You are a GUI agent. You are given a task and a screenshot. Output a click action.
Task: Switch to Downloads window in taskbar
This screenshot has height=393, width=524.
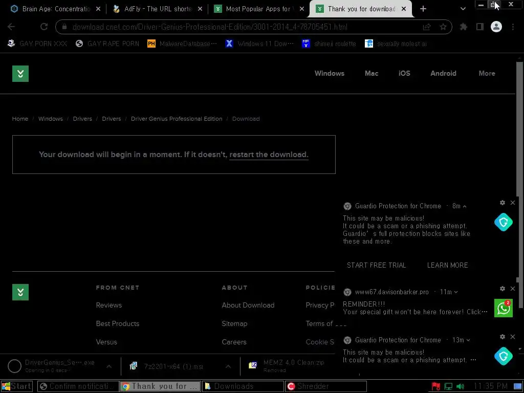tap(243, 386)
